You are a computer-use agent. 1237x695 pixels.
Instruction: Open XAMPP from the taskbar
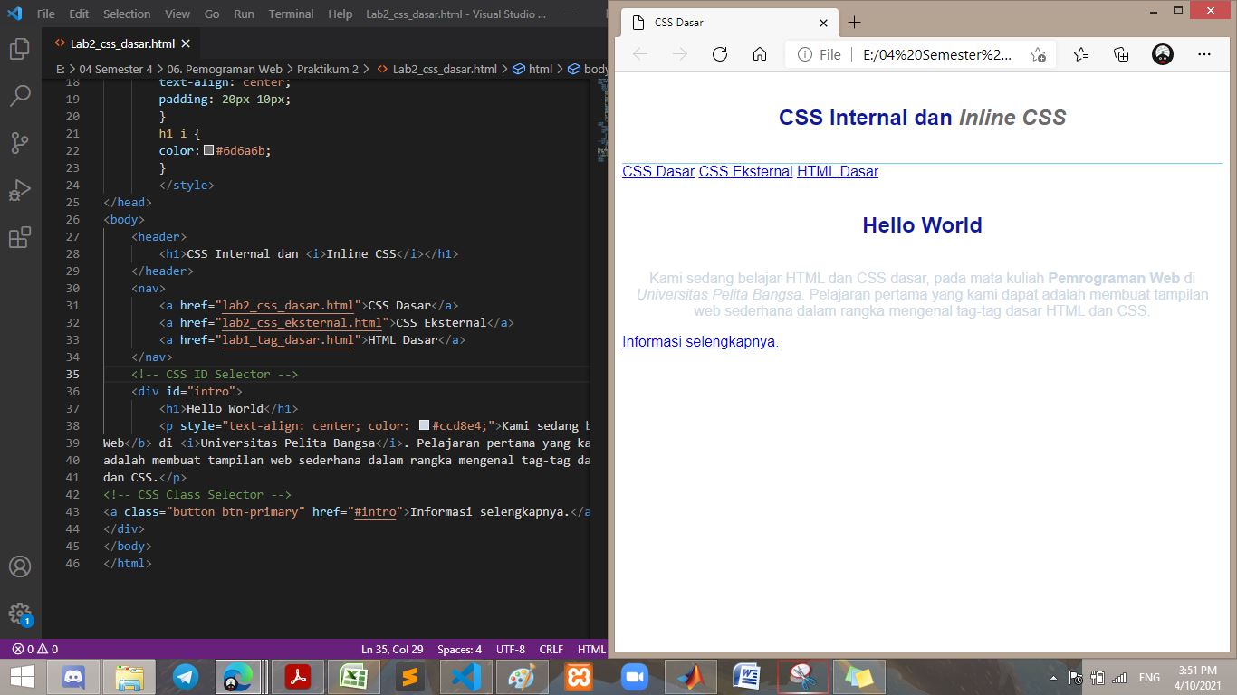coord(579,676)
